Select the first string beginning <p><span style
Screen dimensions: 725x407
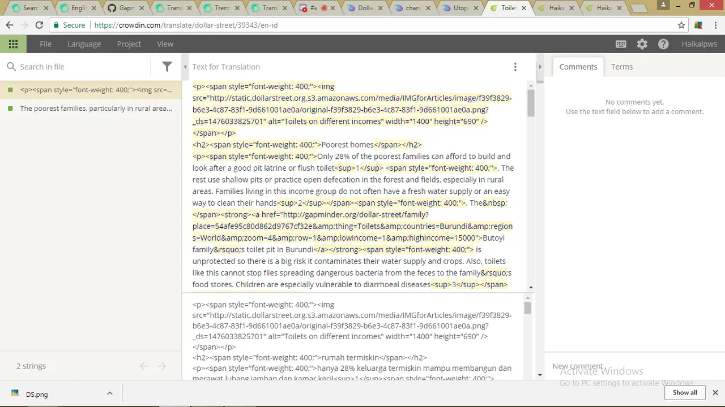(91, 90)
